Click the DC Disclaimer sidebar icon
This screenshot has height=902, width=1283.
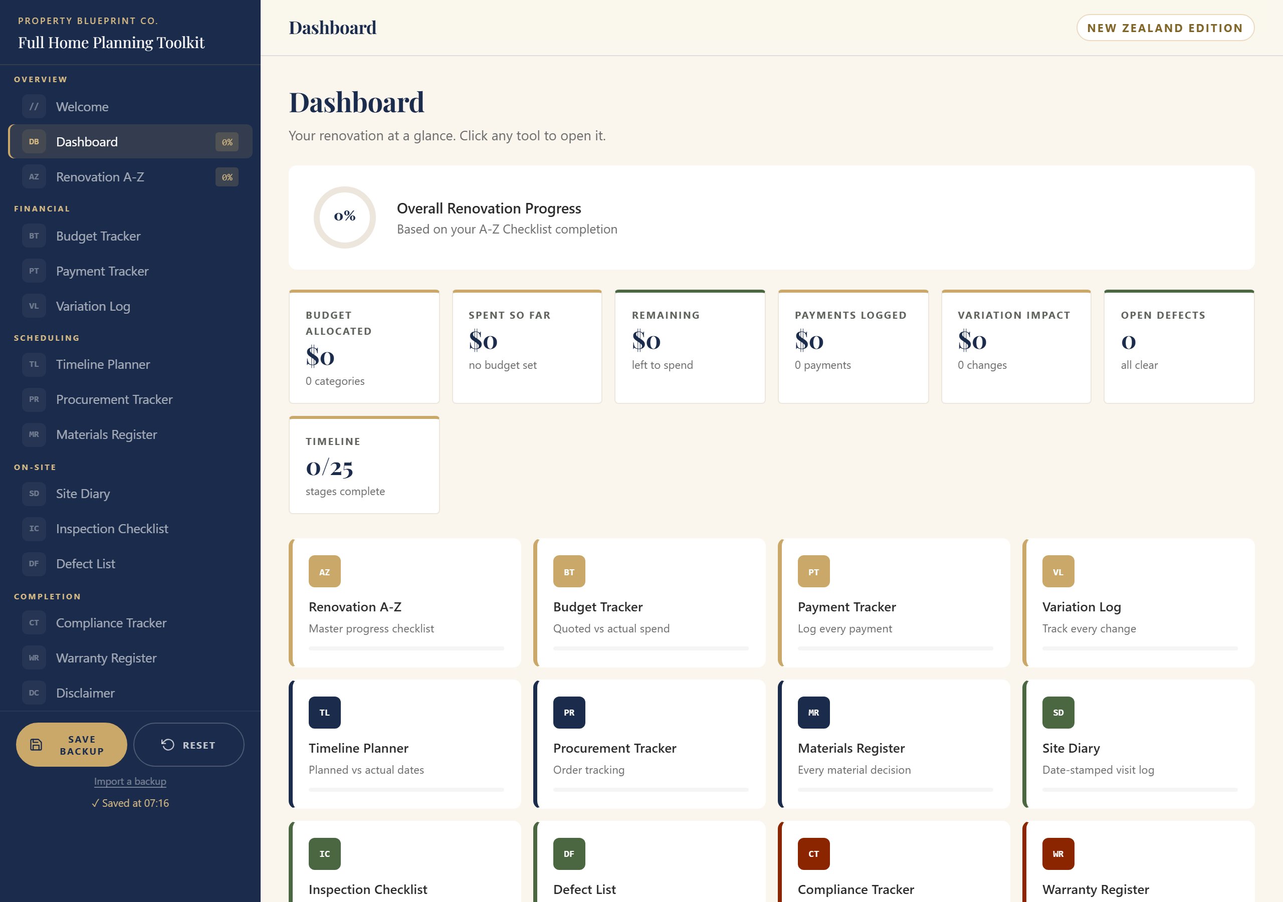[x=34, y=693]
